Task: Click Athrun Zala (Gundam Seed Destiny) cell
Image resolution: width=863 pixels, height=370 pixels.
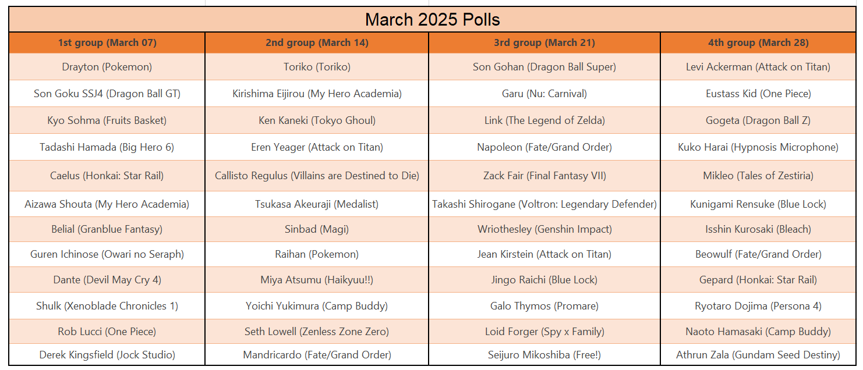Action: [x=758, y=354]
